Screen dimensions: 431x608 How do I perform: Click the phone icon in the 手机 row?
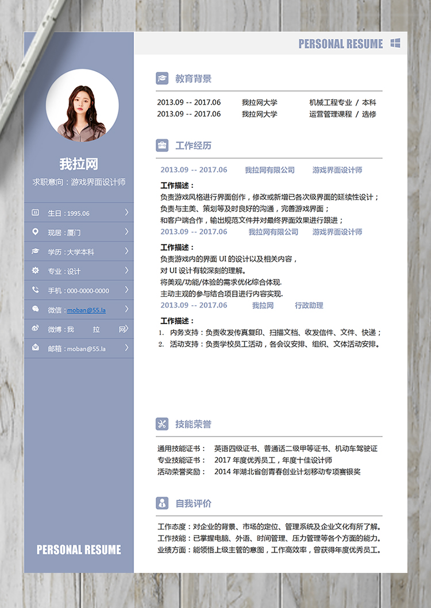35,290
